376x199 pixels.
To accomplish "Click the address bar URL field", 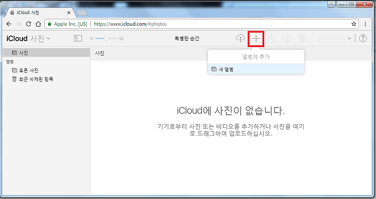I will click(202, 24).
